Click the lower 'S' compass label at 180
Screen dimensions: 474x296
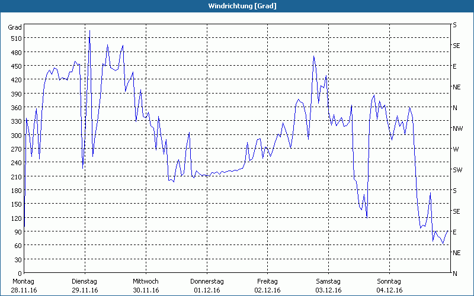tap(454, 191)
